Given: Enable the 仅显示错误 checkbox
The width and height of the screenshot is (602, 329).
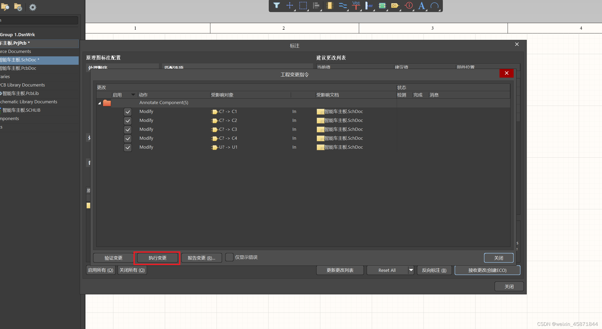Looking at the screenshot, I should click(x=229, y=257).
